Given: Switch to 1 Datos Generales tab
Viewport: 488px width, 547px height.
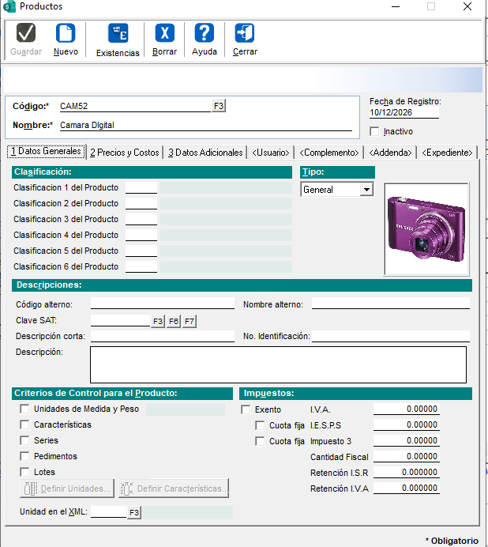Looking at the screenshot, I should [x=47, y=152].
